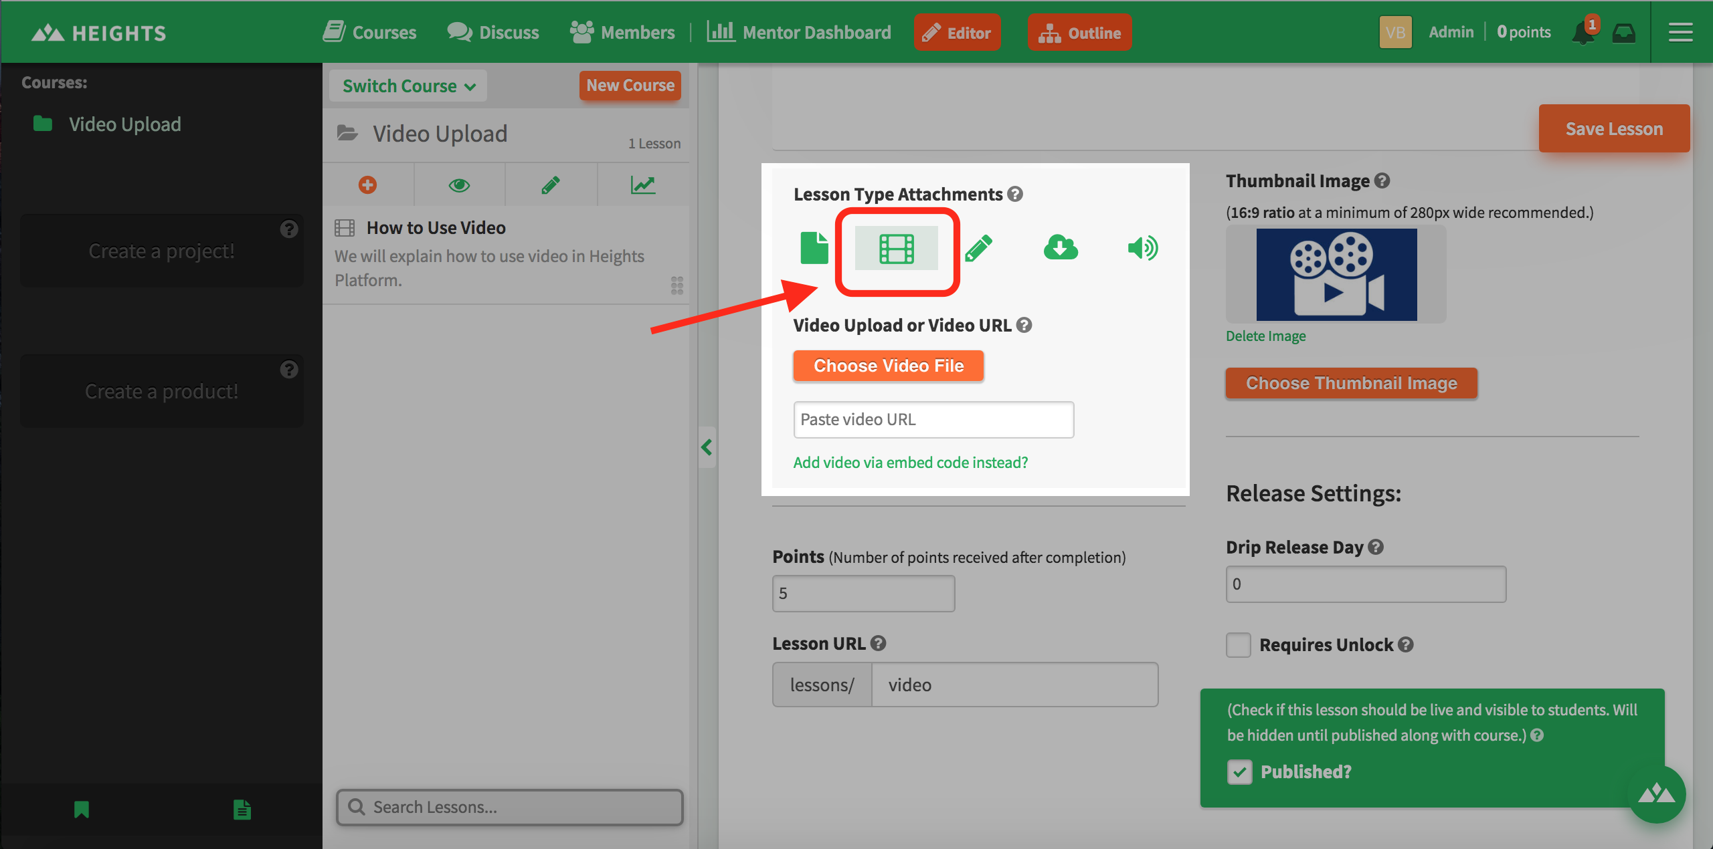1713x849 pixels.
Task: Select the text document lesson type
Action: tap(814, 248)
